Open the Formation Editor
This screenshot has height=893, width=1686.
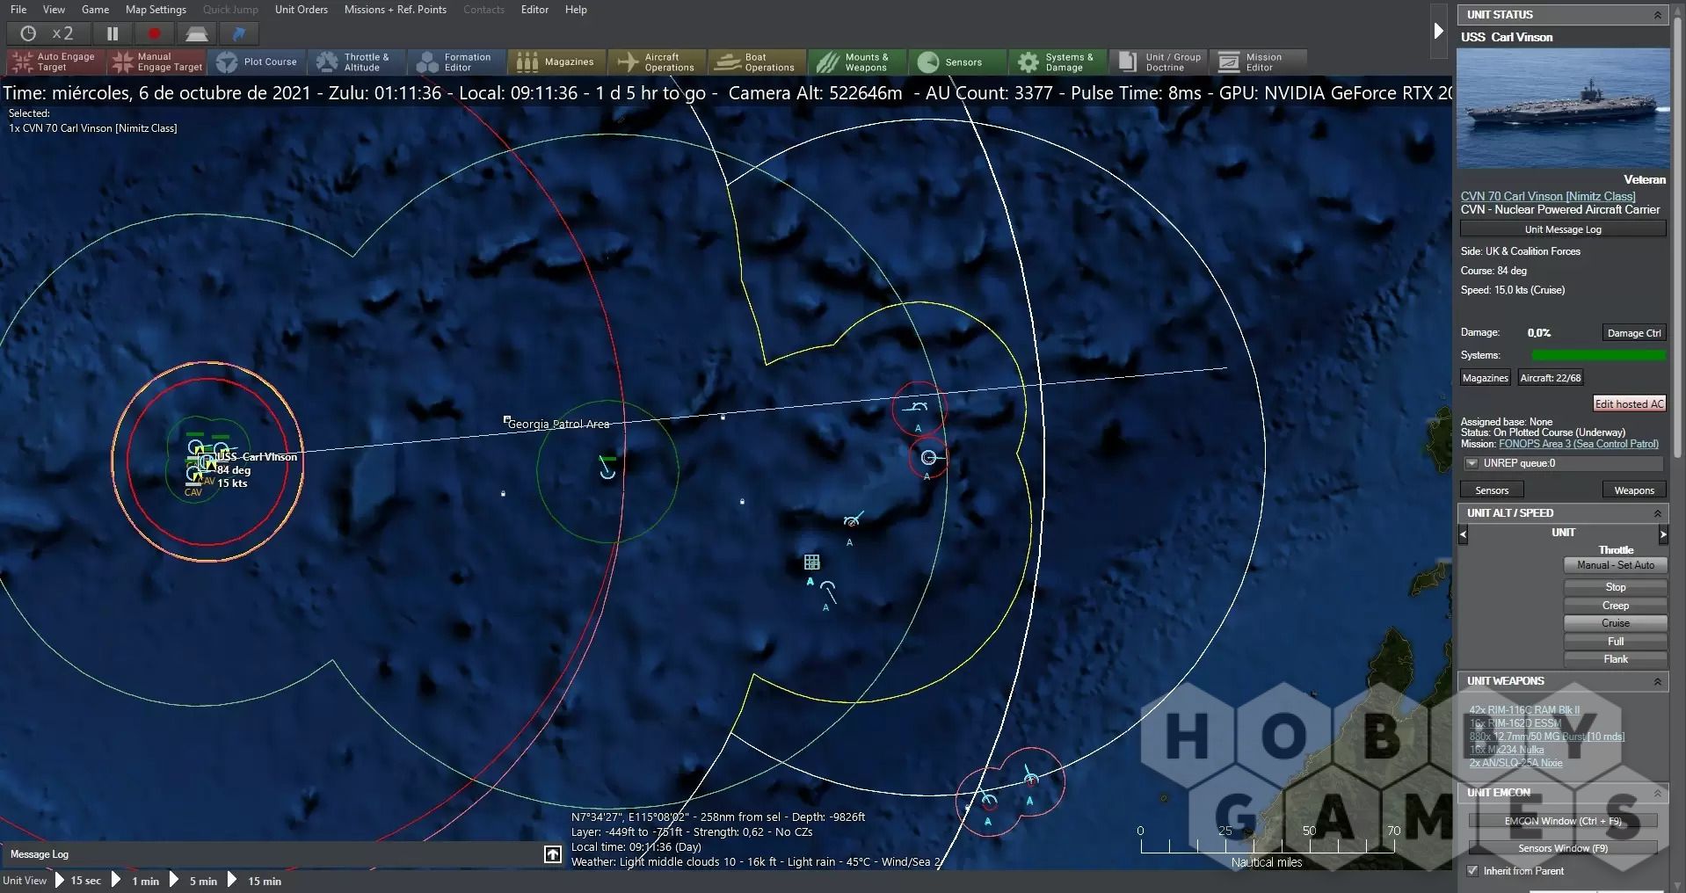[457, 62]
